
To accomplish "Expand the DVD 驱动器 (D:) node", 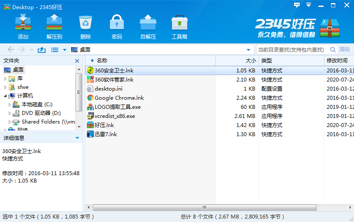I will point(10,113).
